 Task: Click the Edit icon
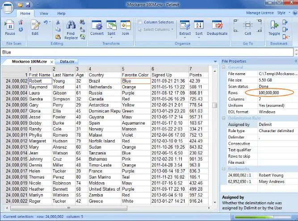(35, 28)
